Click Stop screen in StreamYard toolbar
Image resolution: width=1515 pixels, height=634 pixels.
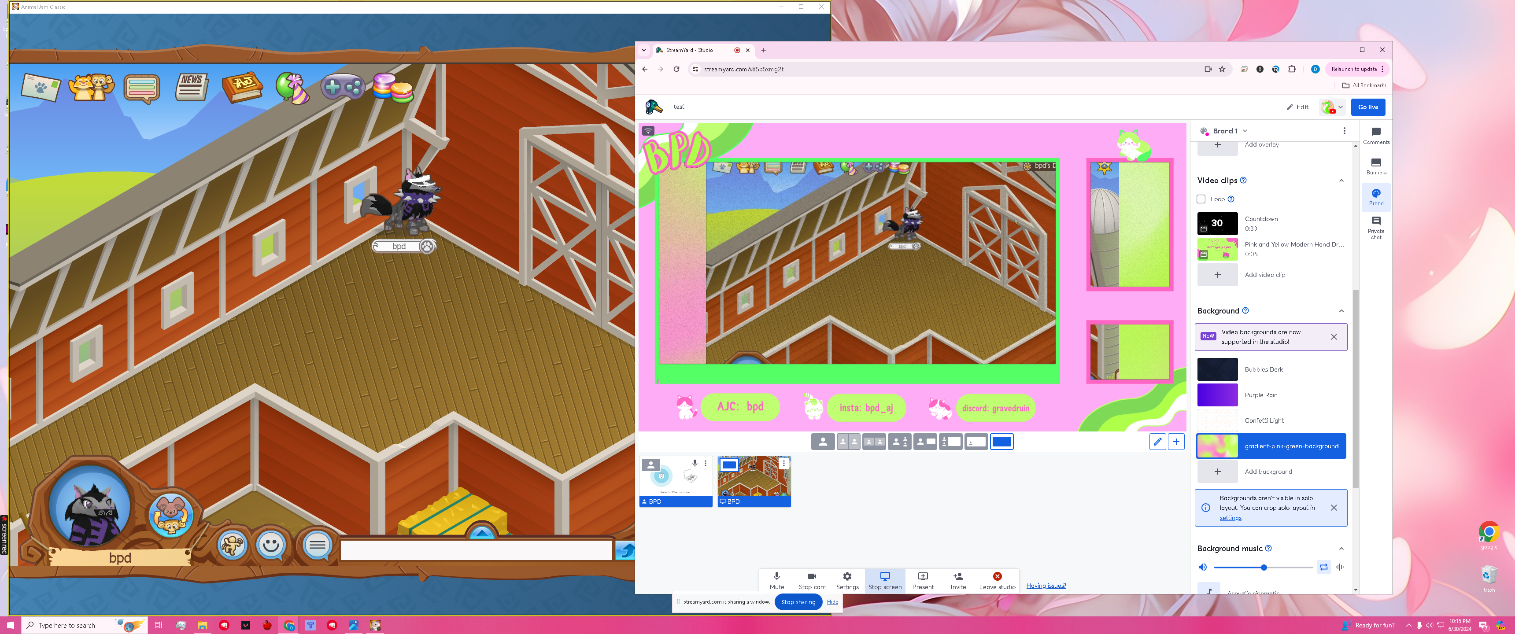tap(884, 580)
